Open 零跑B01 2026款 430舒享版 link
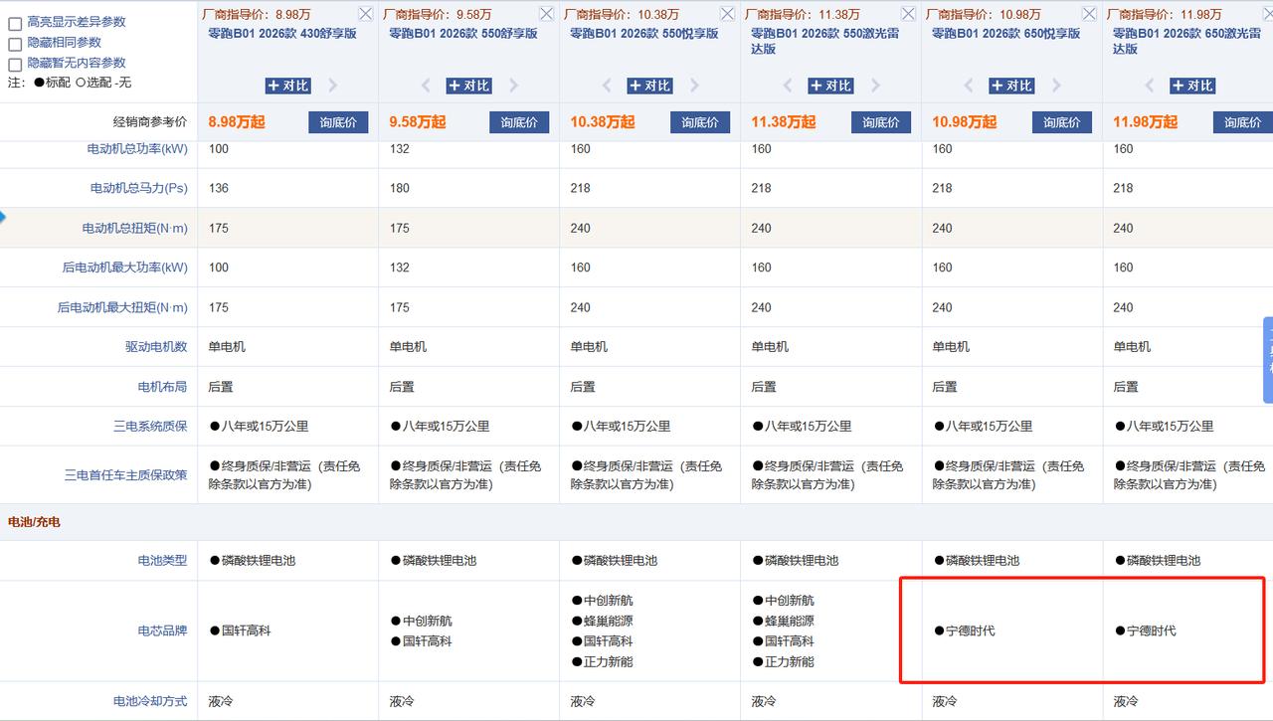This screenshot has height=721, width=1273. pyautogui.click(x=281, y=33)
